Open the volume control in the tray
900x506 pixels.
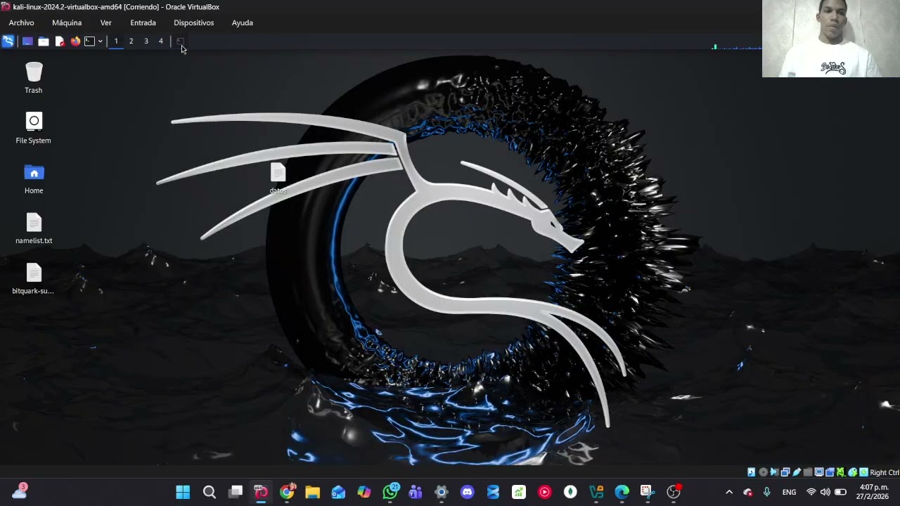pyautogui.click(x=825, y=492)
